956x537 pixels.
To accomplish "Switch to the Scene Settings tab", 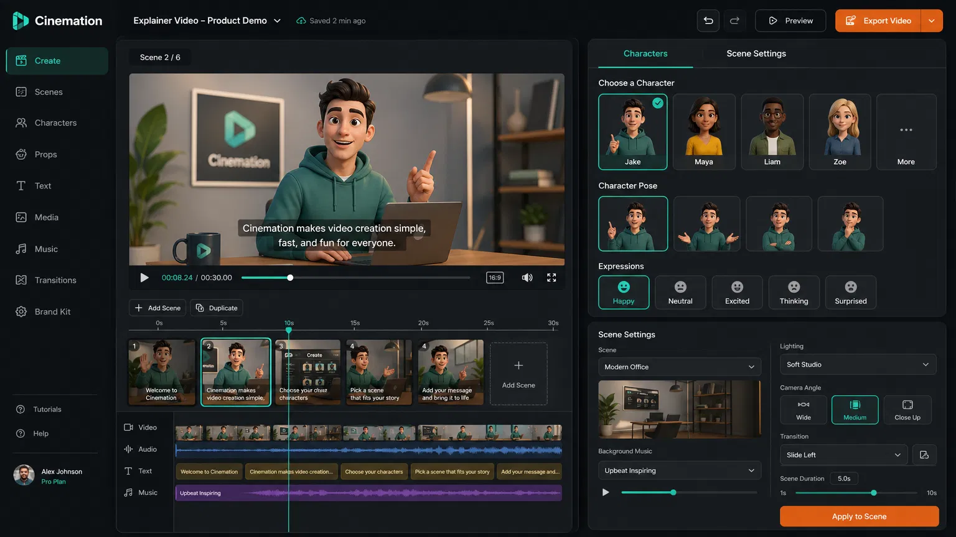I will (x=756, y=53).
